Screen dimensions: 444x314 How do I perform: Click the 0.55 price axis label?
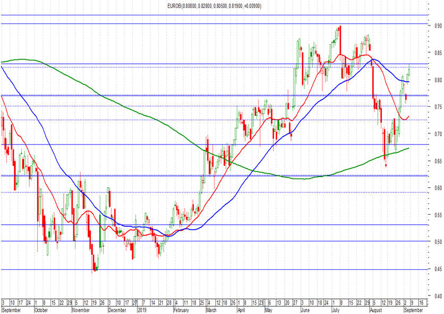pyautogui.click(x=438, y=215)
